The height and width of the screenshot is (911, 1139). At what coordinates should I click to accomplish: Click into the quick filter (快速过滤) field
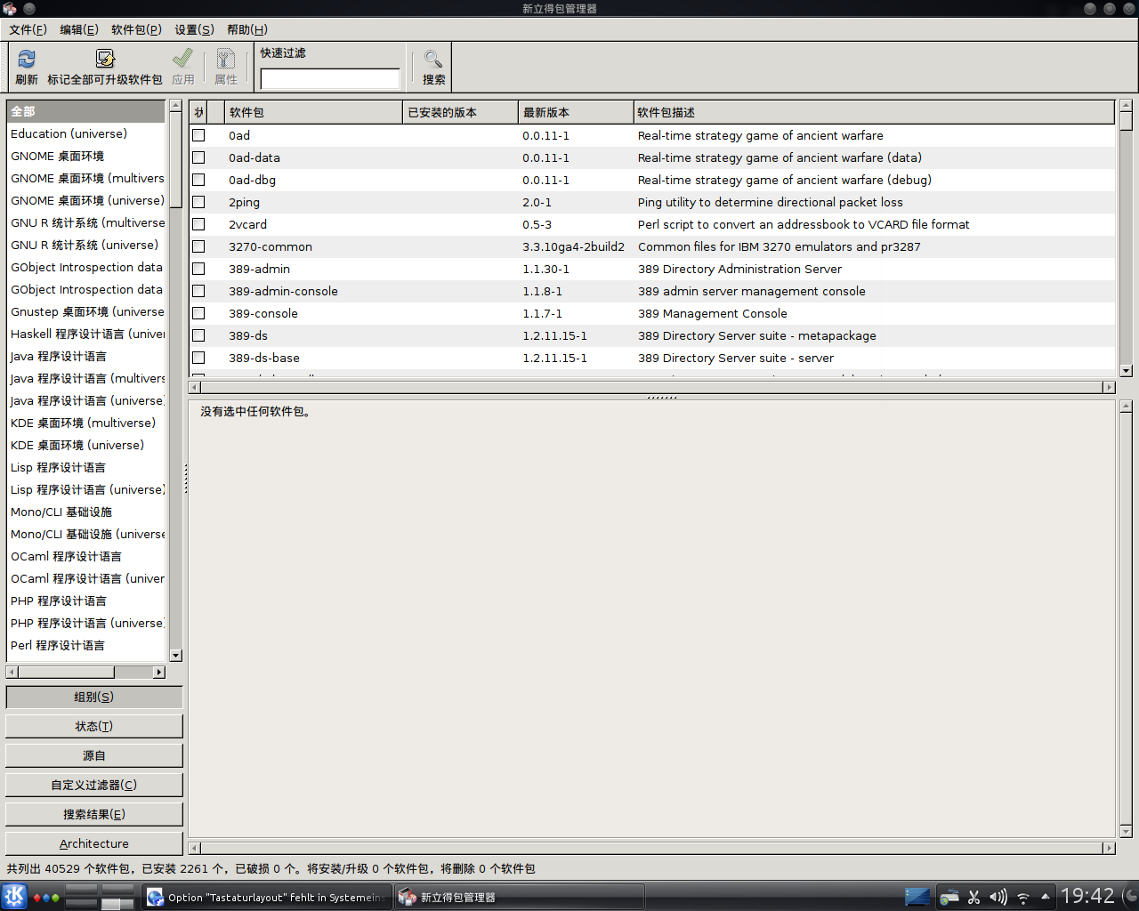tap(330, 79)
